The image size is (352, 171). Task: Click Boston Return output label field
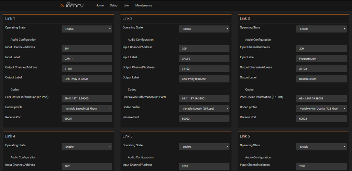click(x=321, y=79)
